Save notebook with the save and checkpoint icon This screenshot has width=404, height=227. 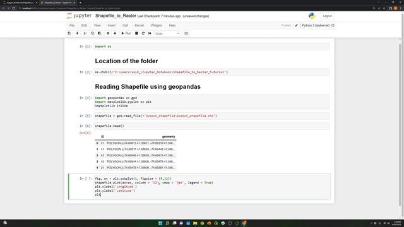click(69, 33)
